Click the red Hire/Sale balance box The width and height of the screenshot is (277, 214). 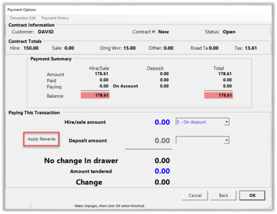[x=95, y=95]
